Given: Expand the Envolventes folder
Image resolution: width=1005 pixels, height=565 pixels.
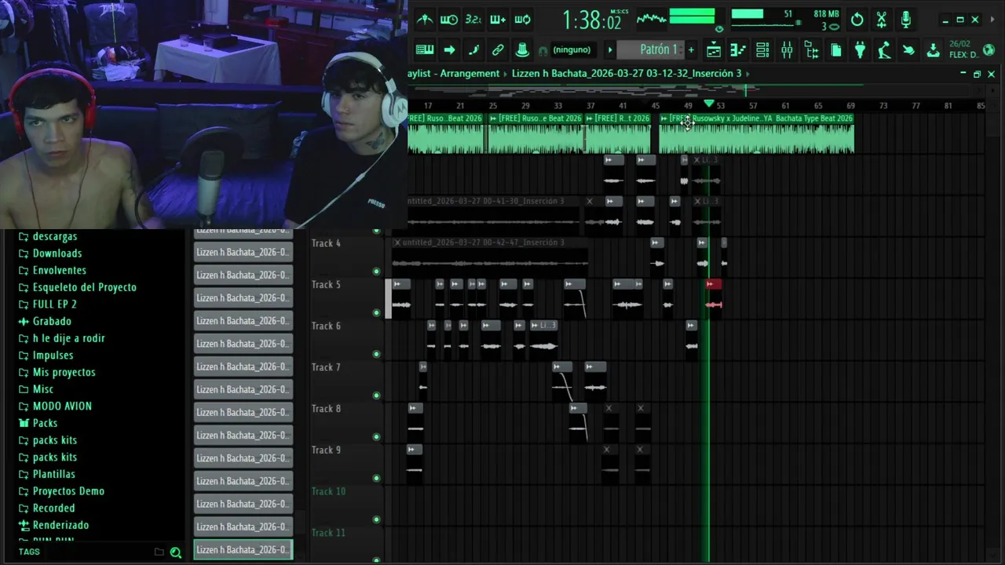Looking at the screenshot, I should (x=52, y=270).
